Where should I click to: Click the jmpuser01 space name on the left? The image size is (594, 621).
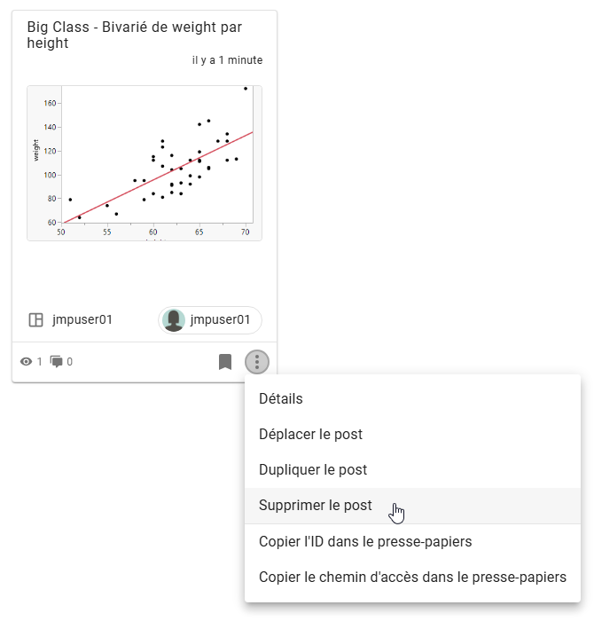coord(82,319)
